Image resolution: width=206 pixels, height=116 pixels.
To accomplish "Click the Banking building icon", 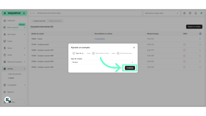I will pyautogui.click(x=5, y=69).
